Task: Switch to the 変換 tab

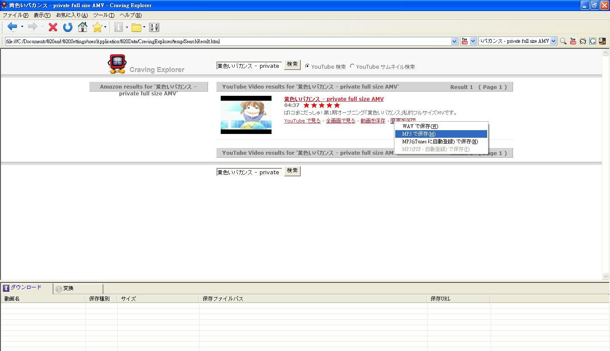Action: point(78,289)
